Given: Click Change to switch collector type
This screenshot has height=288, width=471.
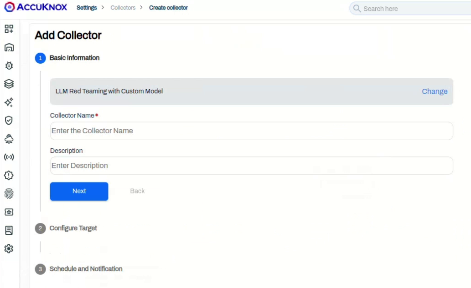Looking at the screenshot, I should coord(435,91).
